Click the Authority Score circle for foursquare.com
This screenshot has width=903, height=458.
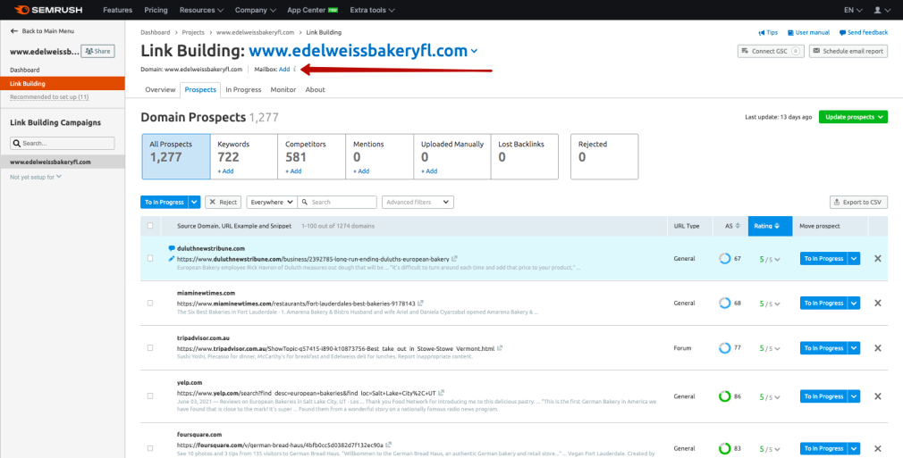pos(724,448)
